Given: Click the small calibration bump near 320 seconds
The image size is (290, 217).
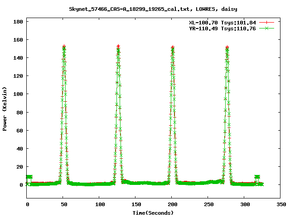Looking at the screenshot, I should (257, 177).
